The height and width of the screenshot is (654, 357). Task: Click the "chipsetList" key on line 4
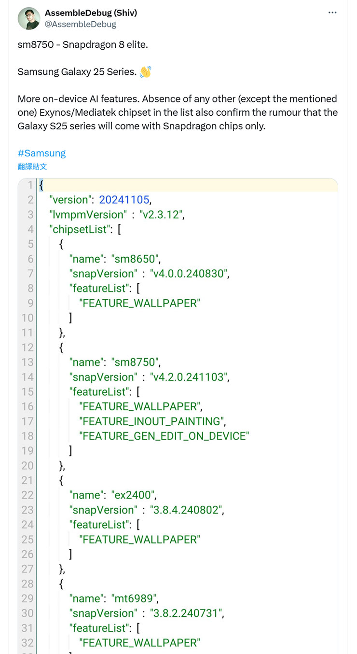pos(78,229)
